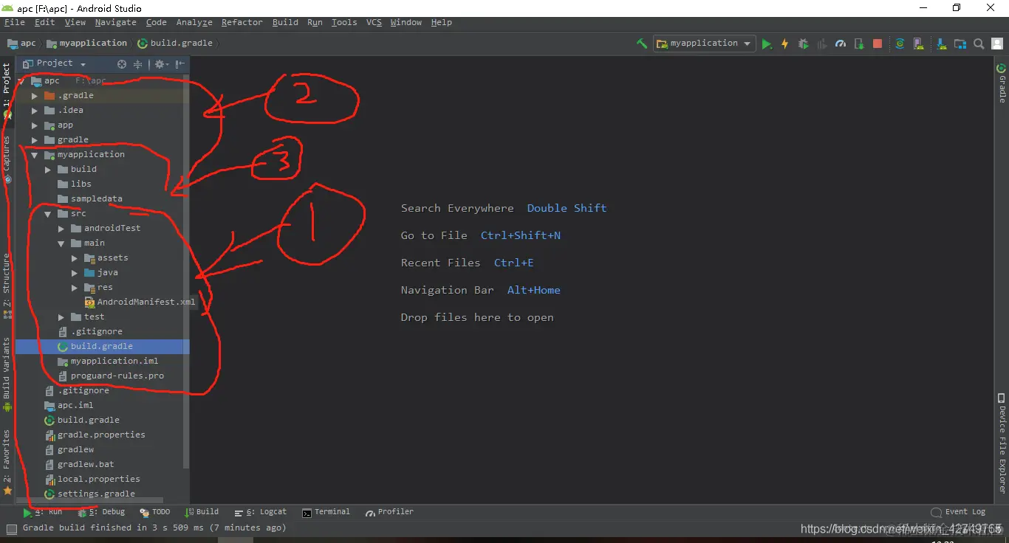Select myapplication build.gradle highlighted file
The height and width of the screenshot is (543, 1009).
tap(102, 347)
